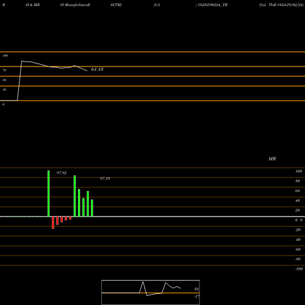Click the bar value label 97.92
This screenshot has height=305, width=305.
62,173
